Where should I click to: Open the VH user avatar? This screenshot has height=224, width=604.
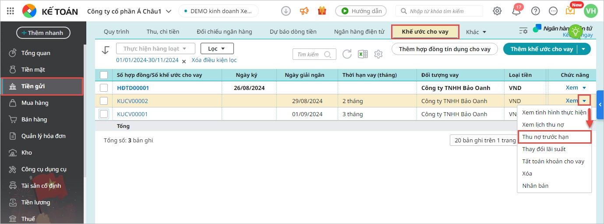coord(591,11)
